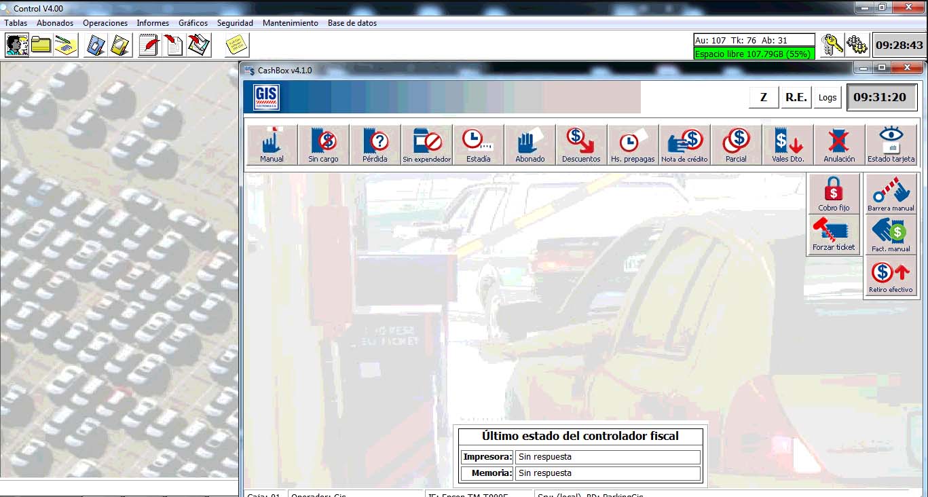928x497 pixels.
Task: Check Estado tarjeta card status
Action: (x=891, y=145)
